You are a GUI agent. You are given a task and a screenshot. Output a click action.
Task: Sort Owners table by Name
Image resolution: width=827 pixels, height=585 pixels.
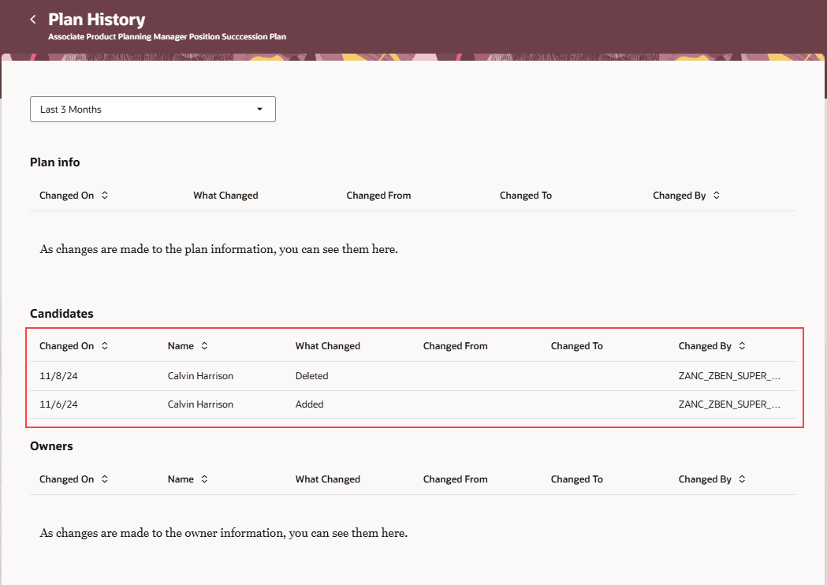point(204,479)
